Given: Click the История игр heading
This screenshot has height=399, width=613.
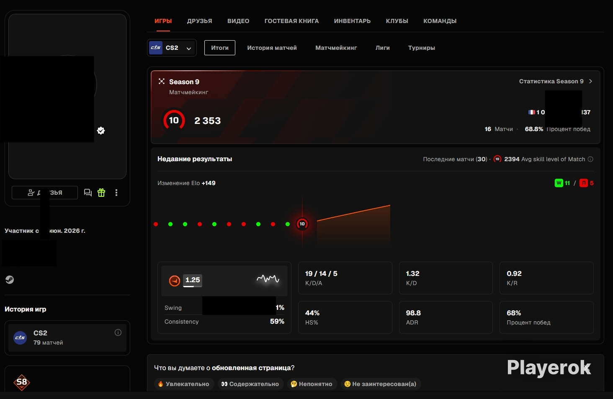Looking at the screenshot, I should pos(26,309).
